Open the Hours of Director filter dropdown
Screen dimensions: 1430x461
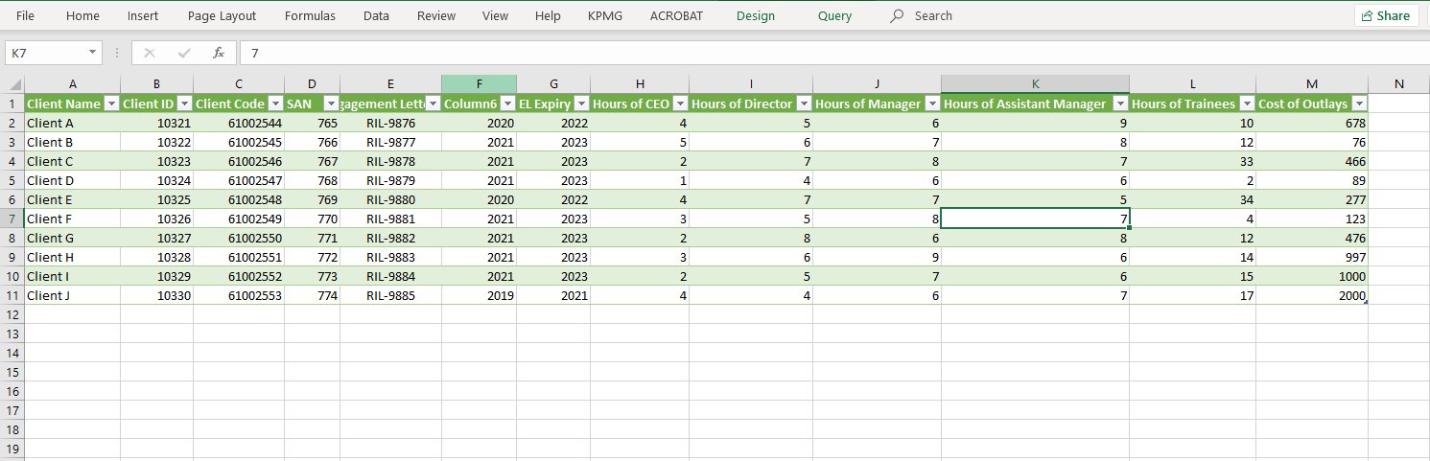pyautogui.click(x=803, y=104)
